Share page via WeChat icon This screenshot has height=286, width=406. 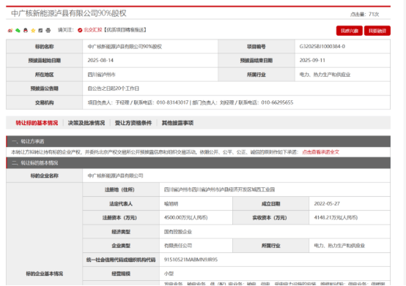pyautogui.click(x=18, y=30)
